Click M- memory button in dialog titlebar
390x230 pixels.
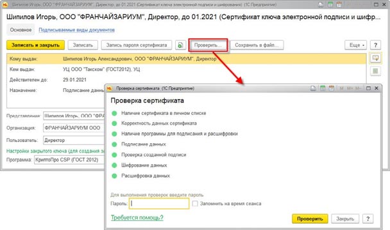pyautogui.click(x=358, y=88)
